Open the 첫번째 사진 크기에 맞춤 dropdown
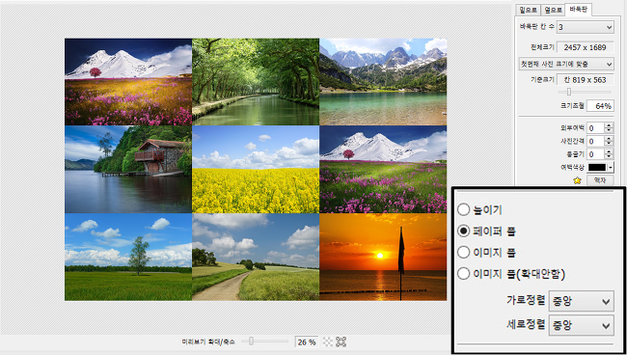 click(x=566, y=64)
